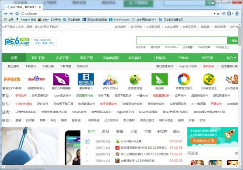Click the 3d模型制作软件 link
Image resolution: width=243 pixels, height=170 pixels.
coord(132,104)
